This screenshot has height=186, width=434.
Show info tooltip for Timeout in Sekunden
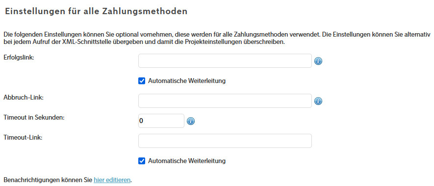[x=191, y=121]
